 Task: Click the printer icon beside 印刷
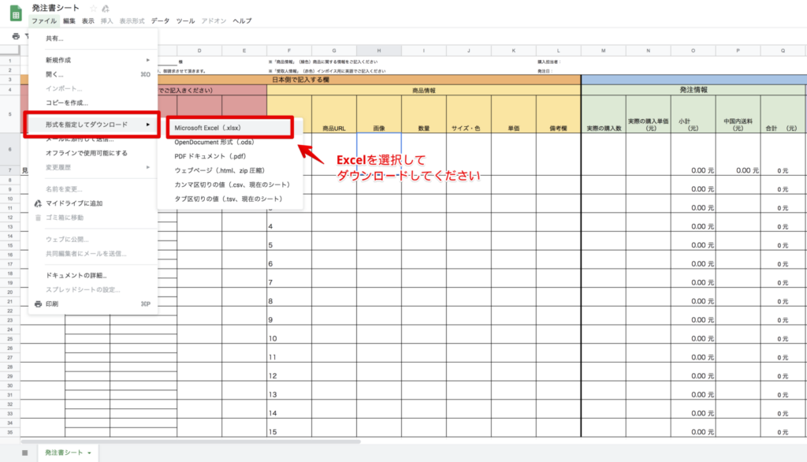pos(38,304)
